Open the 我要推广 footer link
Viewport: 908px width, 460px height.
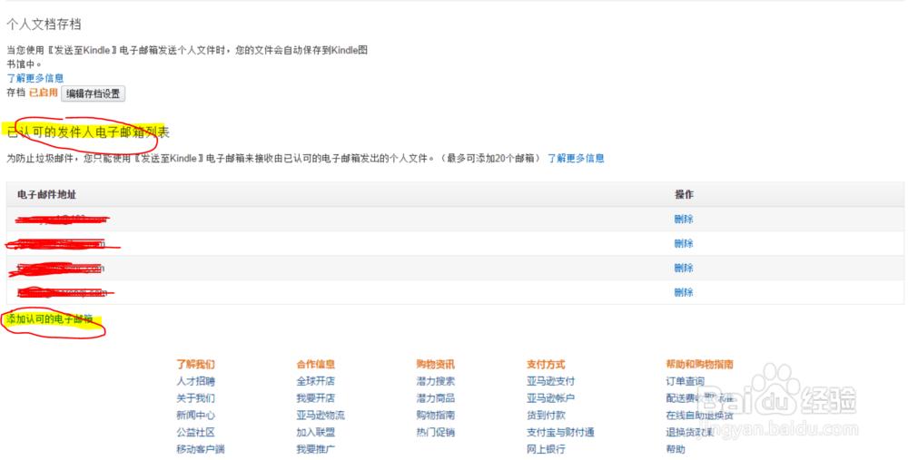tap(316, 449)
